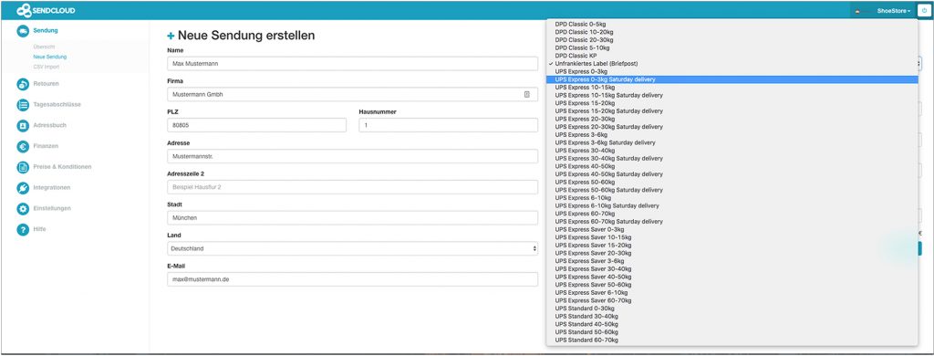Viewport: 934px width, 356px height.
Task: Select UPS Express 15-20kg option
Action: coord(732,103)
